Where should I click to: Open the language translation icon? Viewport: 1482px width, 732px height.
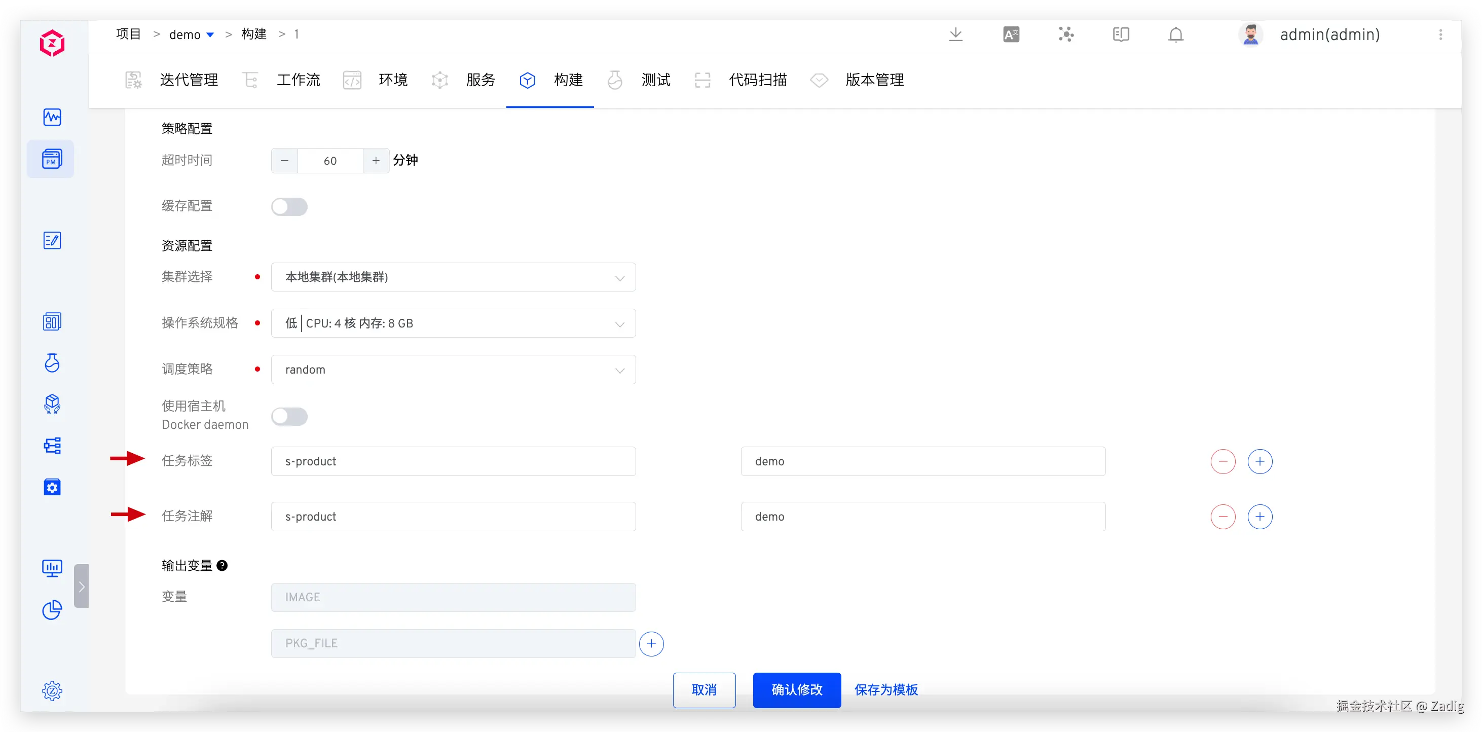pyautogui.click(x=1011, y=34)
